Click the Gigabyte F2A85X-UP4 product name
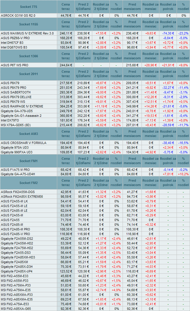This screenshot has width=190, height=311. [x=17, y=272]
